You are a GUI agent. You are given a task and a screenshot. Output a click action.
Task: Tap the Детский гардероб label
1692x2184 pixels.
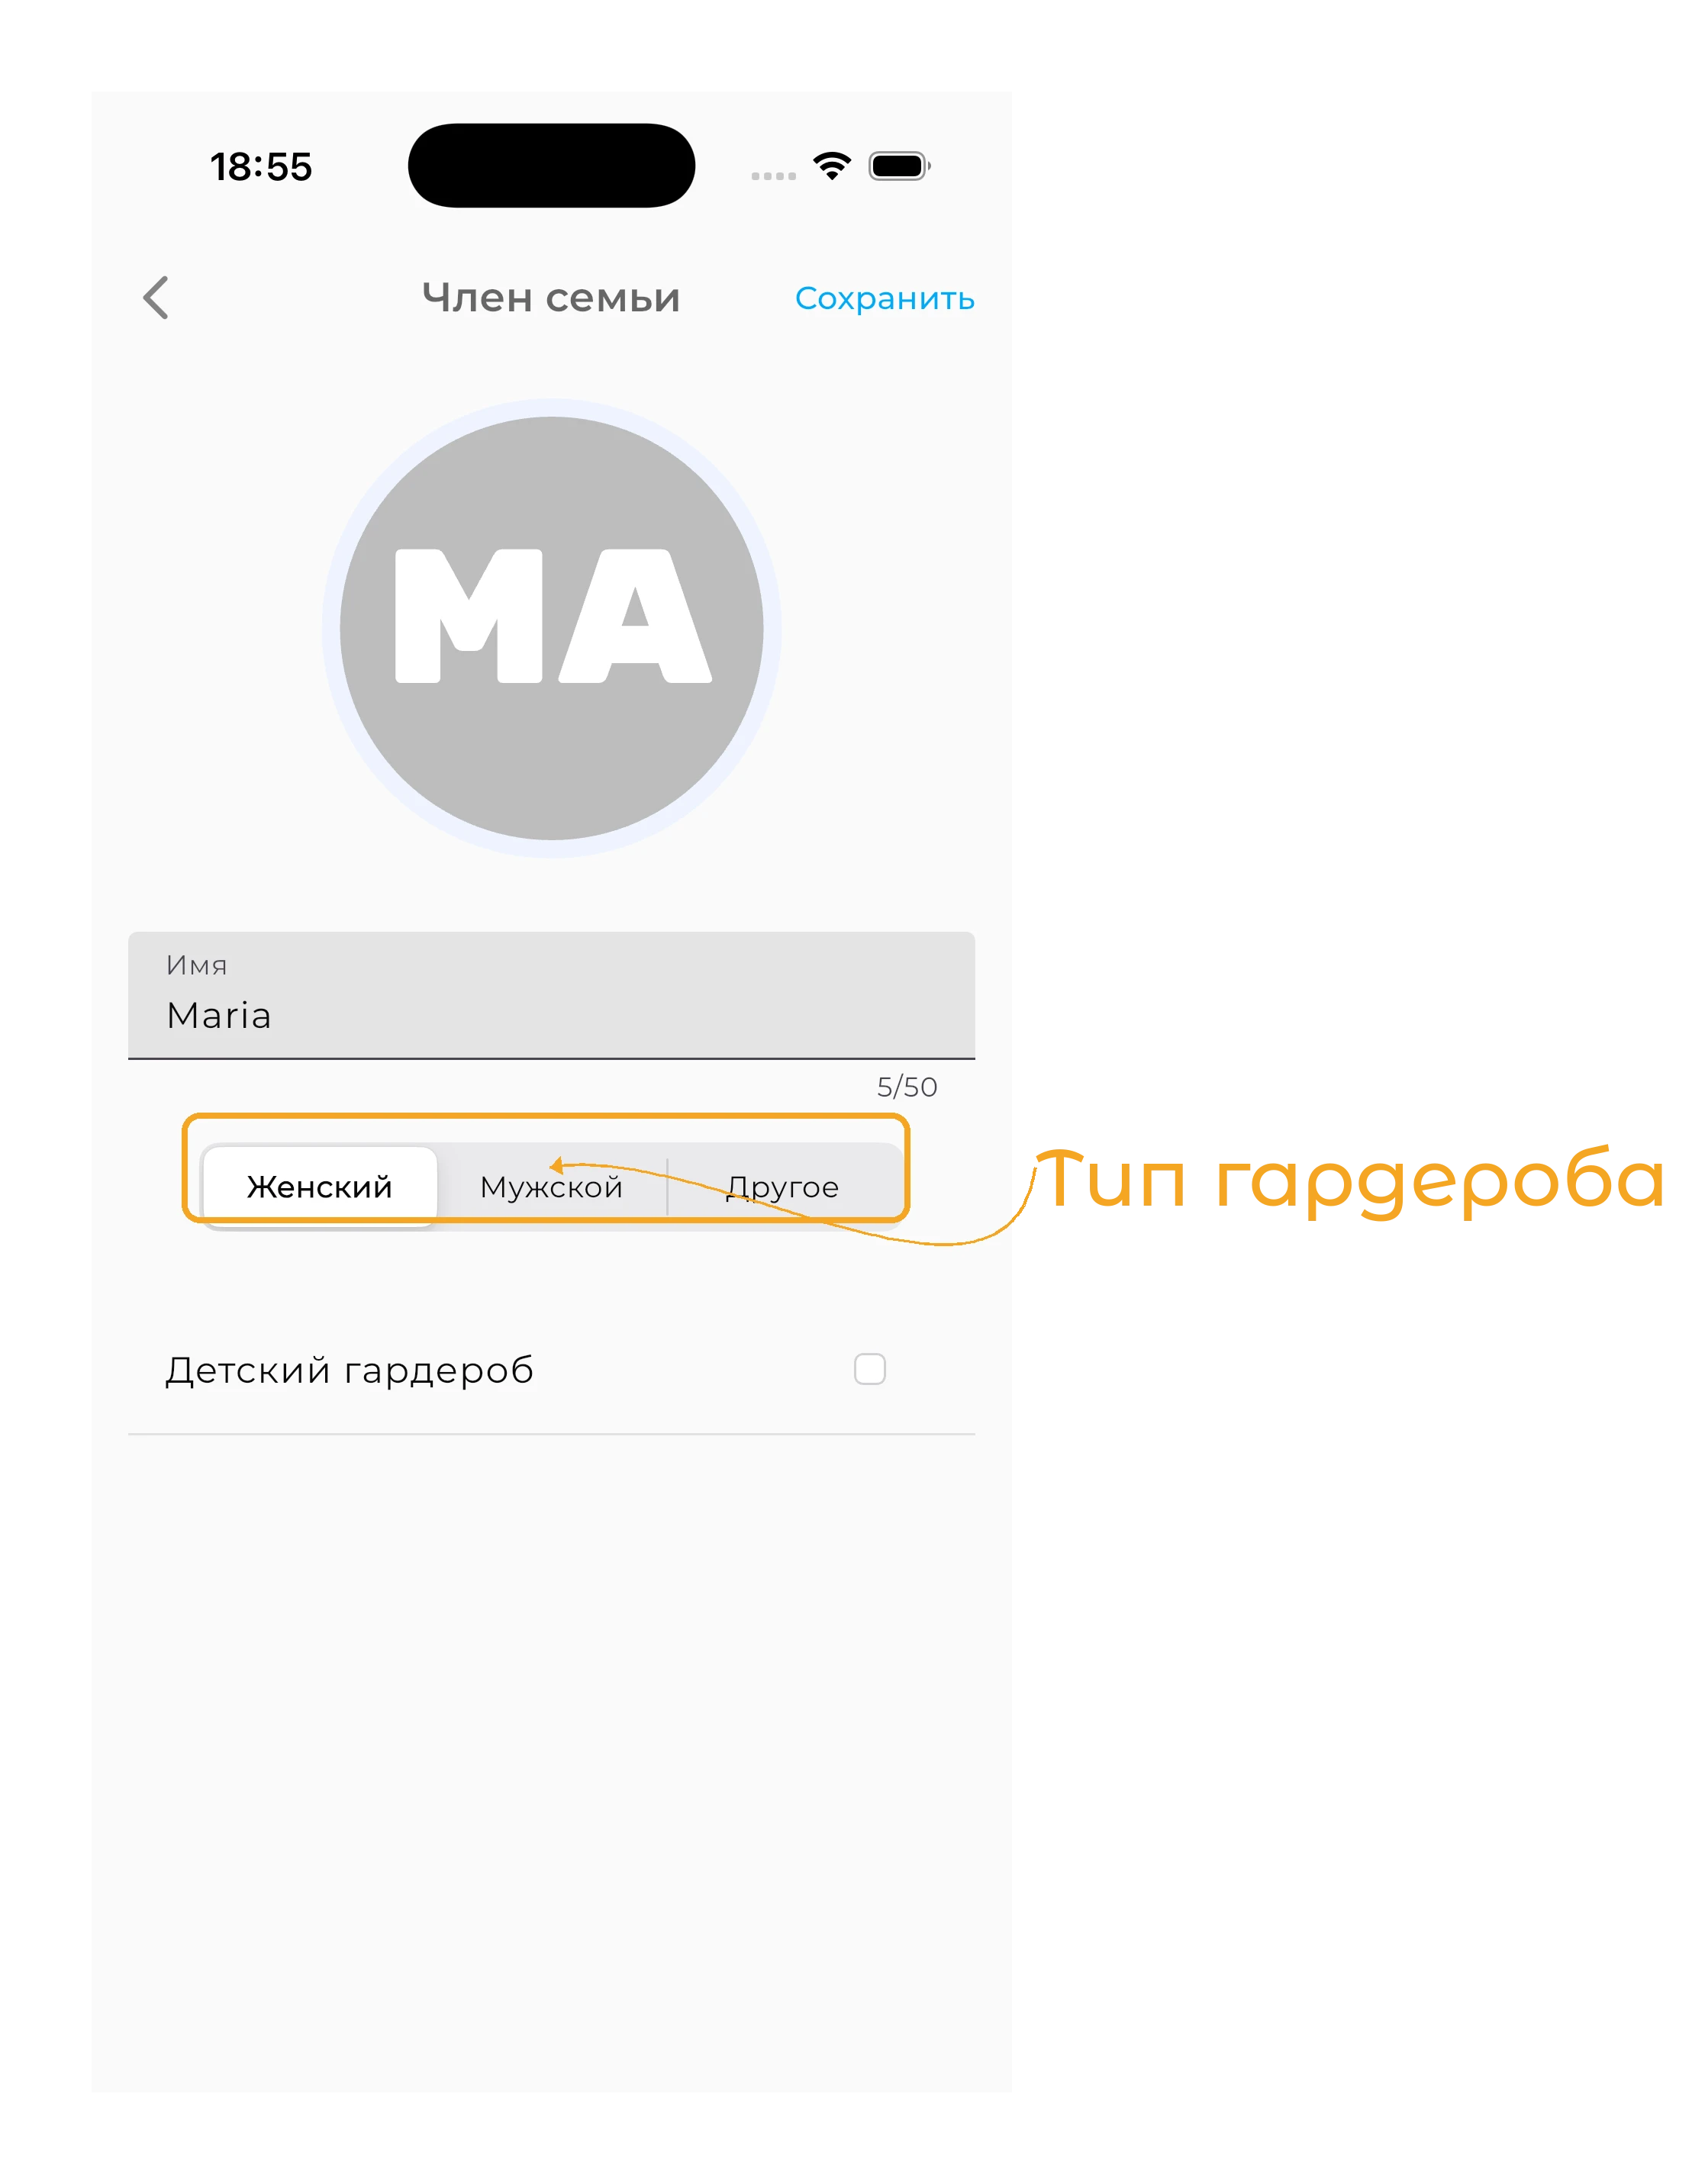pyautogui.click(x=349, y=1370)
